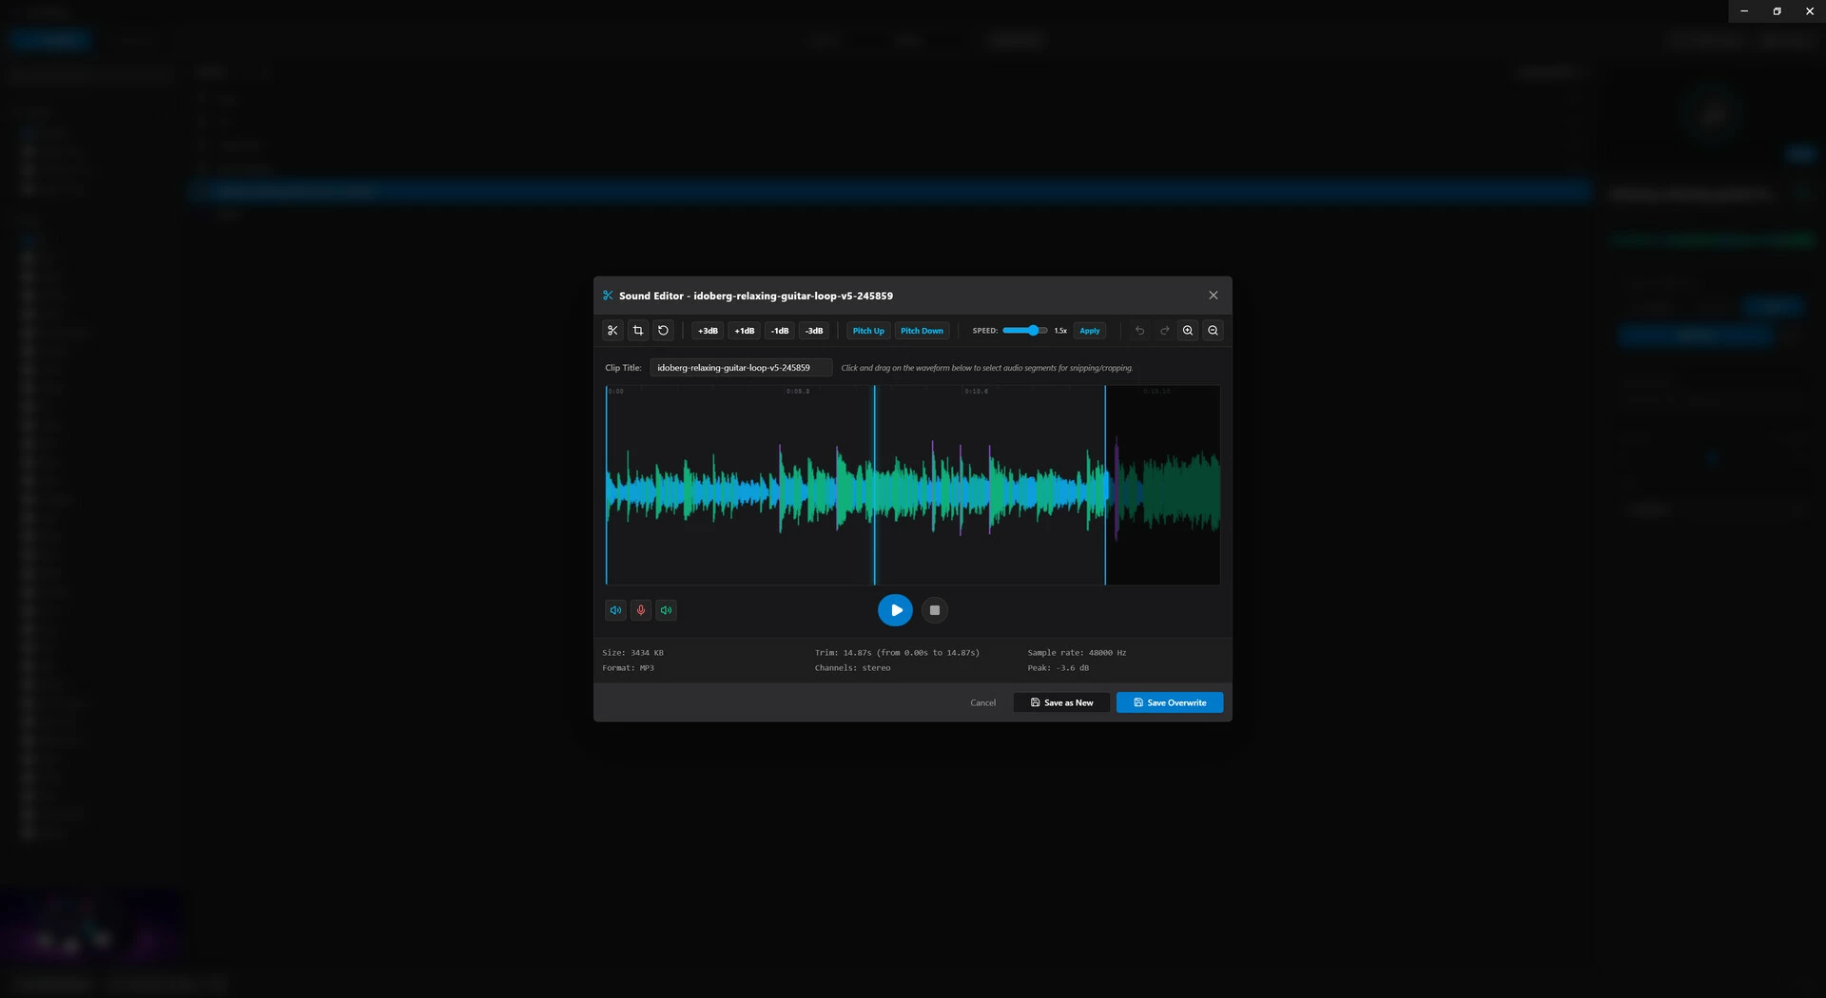Click the Pitch Up button
1826x998 pixels.
[868, 331]
